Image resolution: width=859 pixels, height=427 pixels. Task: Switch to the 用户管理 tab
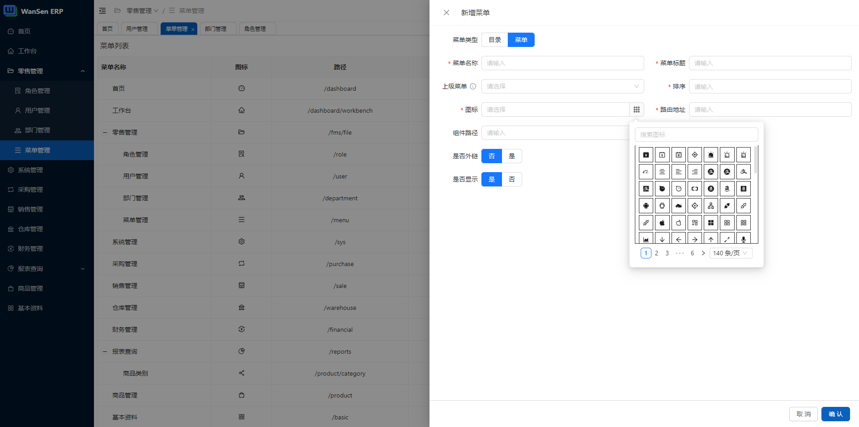[137, 29]
